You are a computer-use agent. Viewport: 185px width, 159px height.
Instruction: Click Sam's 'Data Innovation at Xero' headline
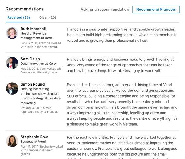coord(38,64)
